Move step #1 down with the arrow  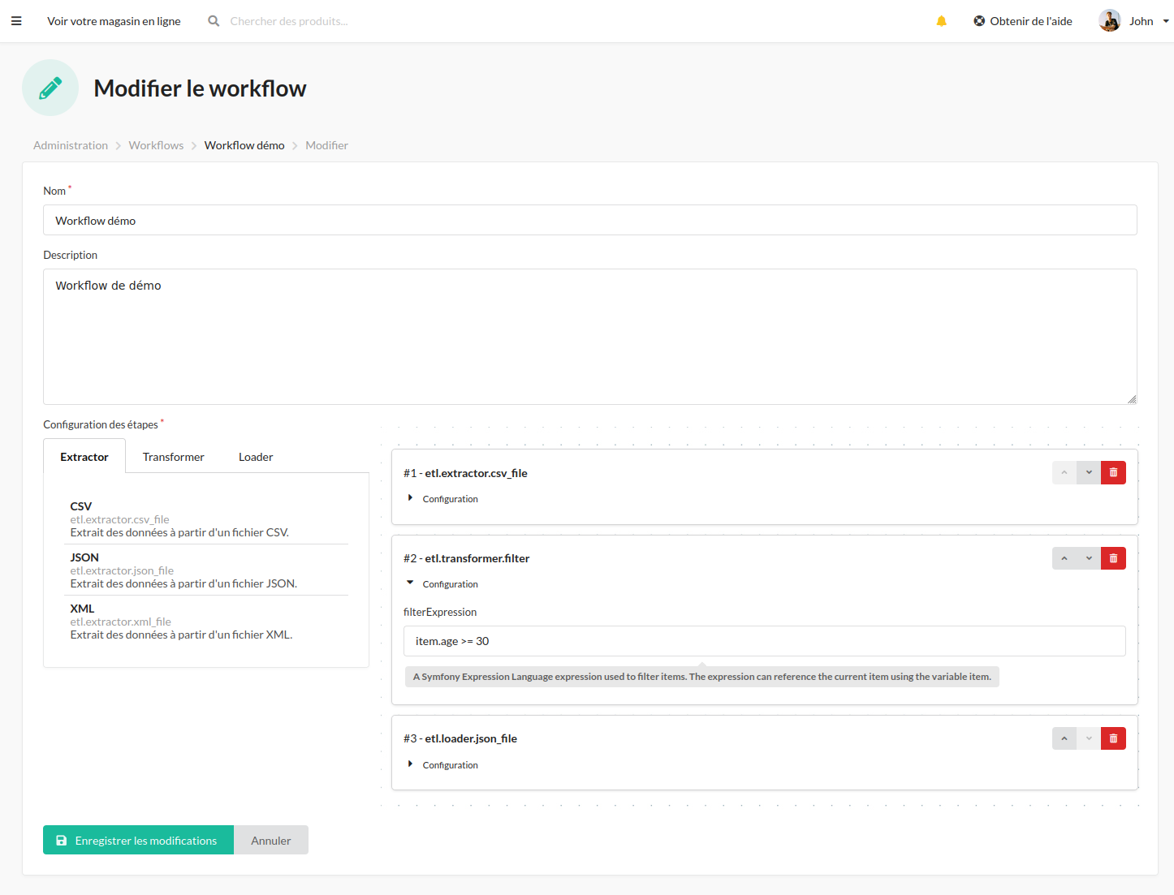click(x=1088, y=472)
